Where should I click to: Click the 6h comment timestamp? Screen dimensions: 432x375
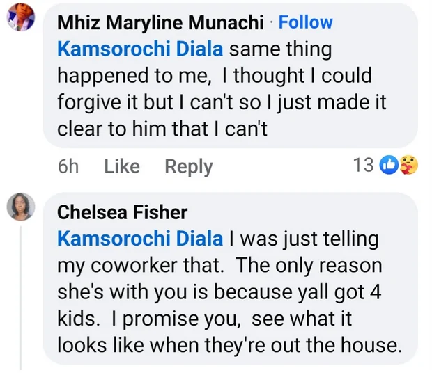point(69,166)
